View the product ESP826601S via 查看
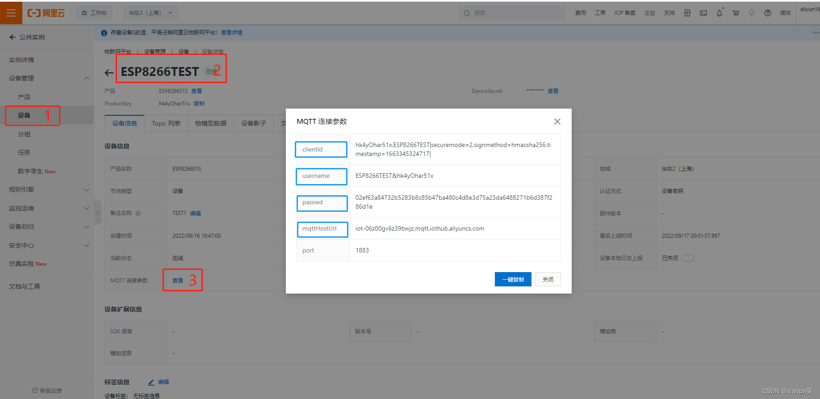This screenshot has width=820, height=399. (x=197, y=91)
